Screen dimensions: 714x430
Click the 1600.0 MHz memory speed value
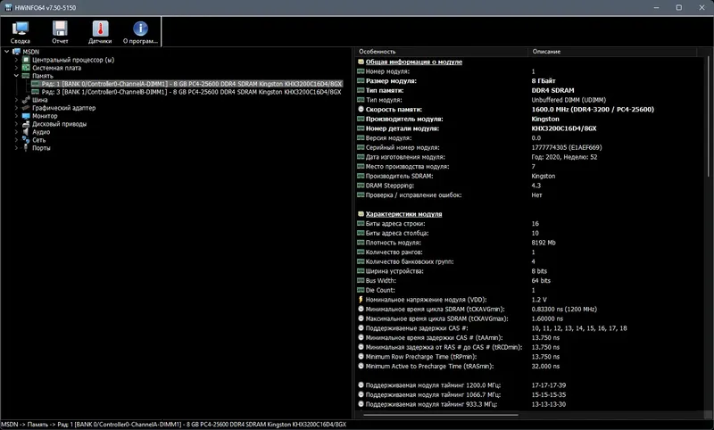[x=593, y=109]
